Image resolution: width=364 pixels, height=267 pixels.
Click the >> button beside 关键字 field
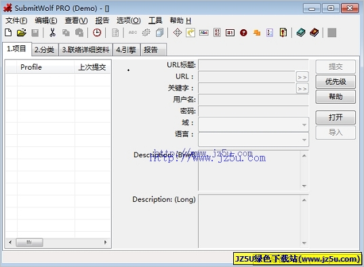point(302,89)
